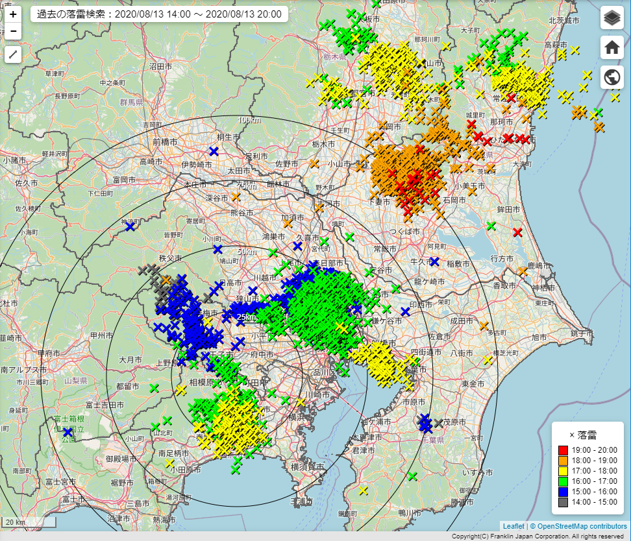Click the blue lightning marker near 桐生市
631x541 pixels.
(214, 151)
